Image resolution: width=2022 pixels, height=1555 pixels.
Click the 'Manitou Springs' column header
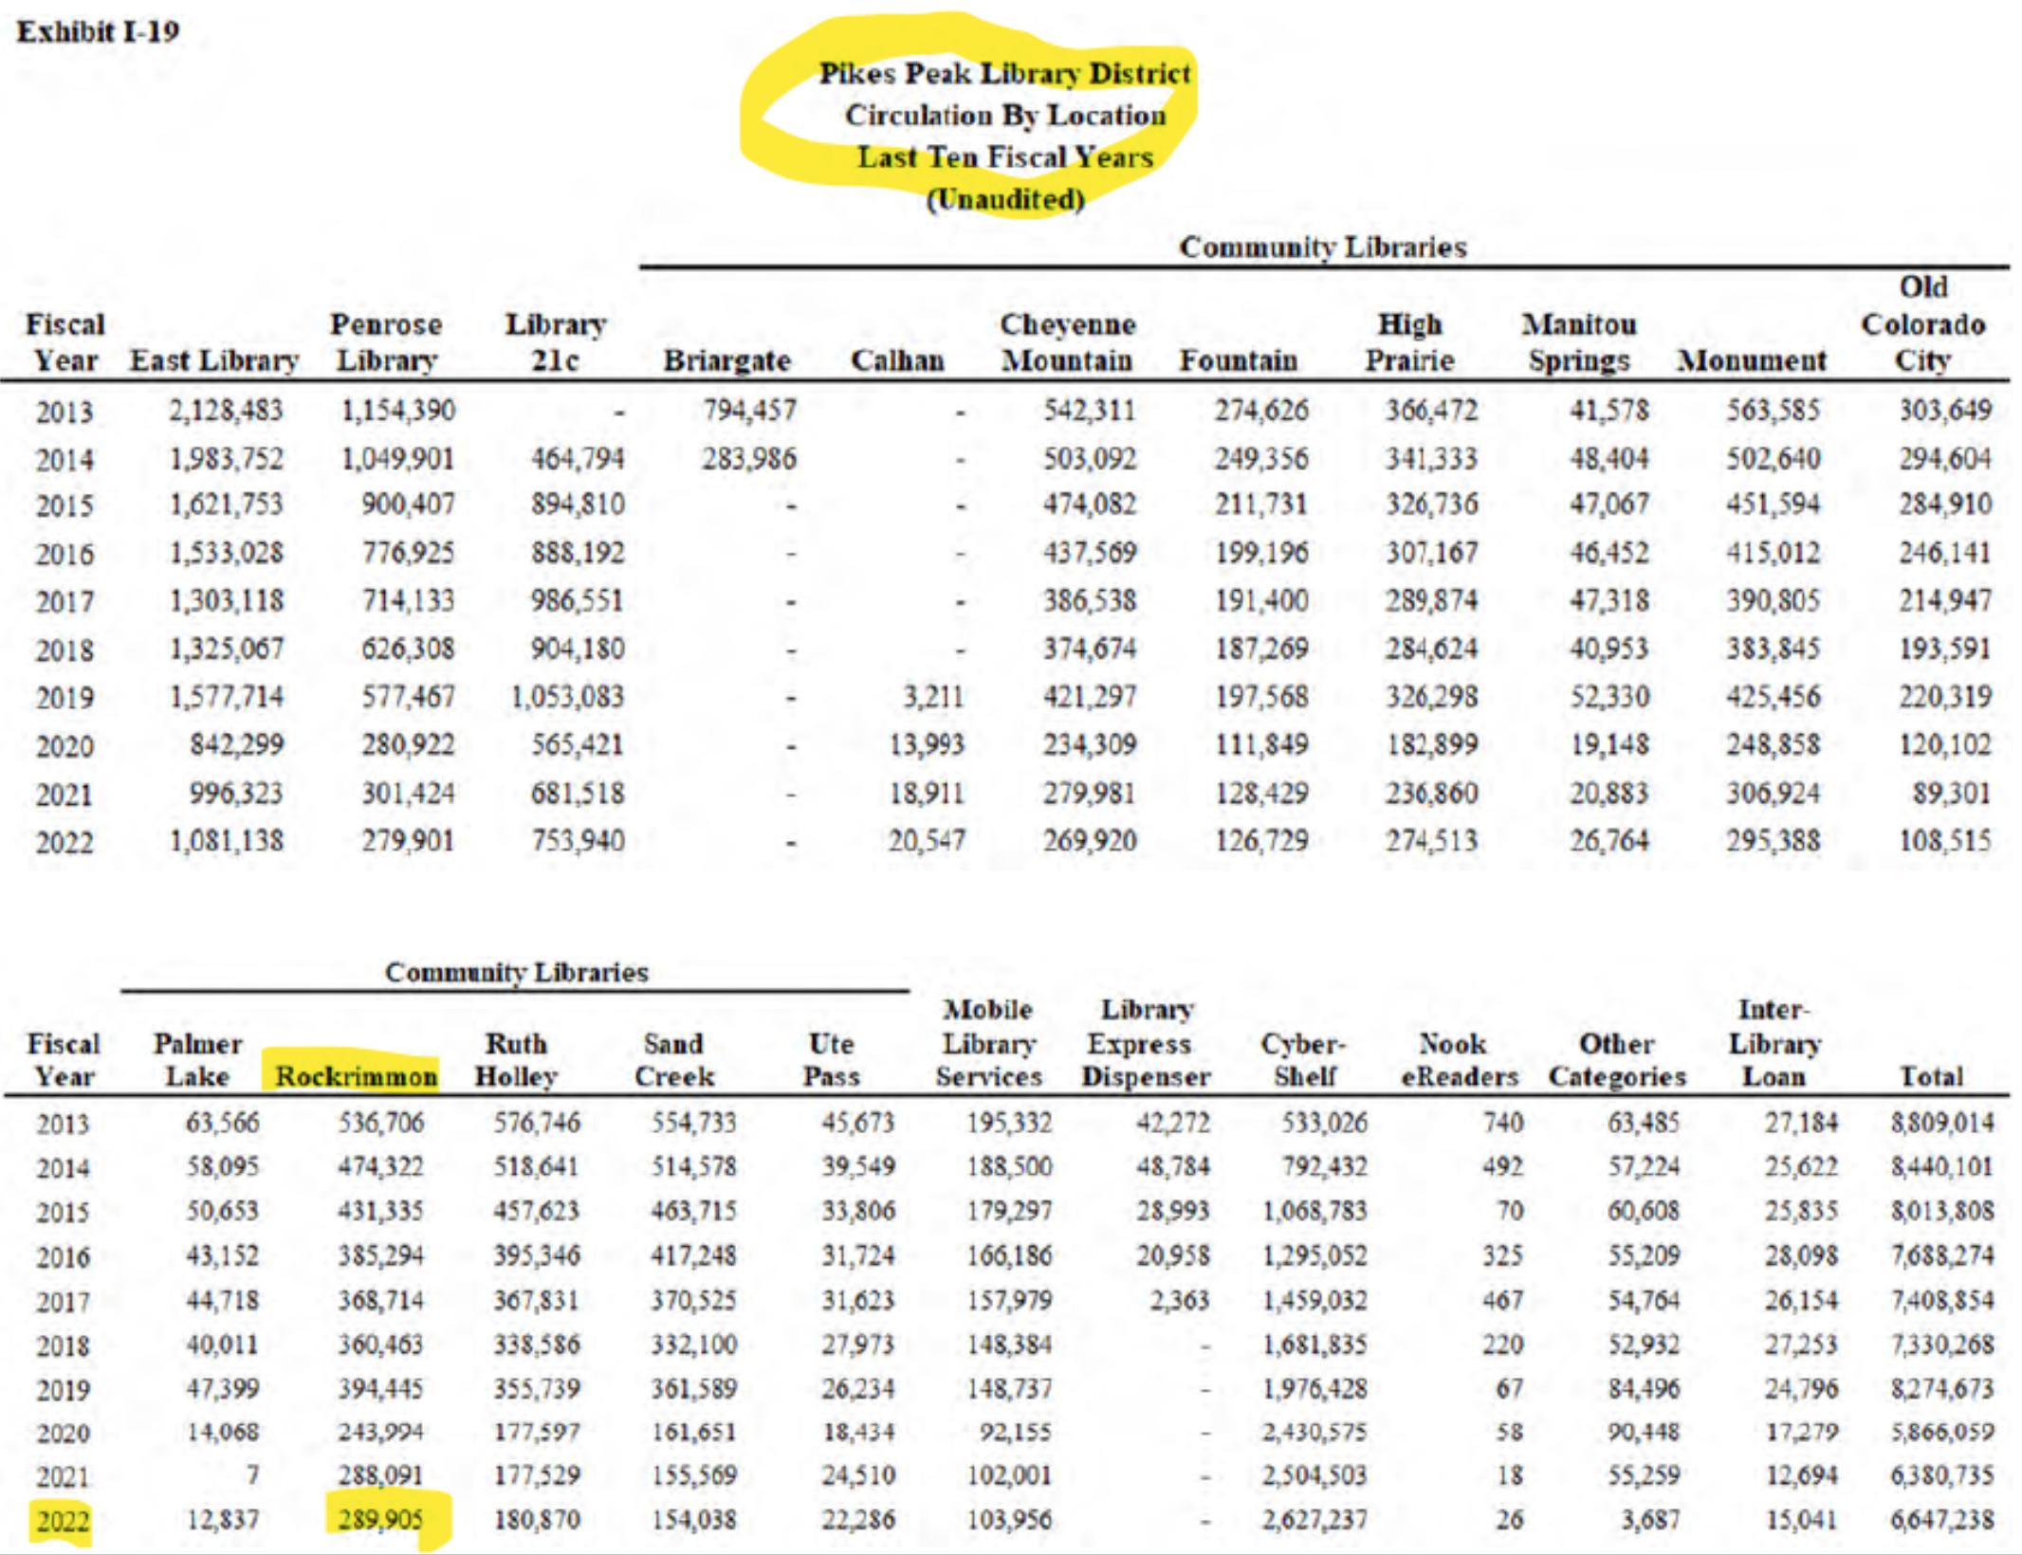click(1579, 342)
